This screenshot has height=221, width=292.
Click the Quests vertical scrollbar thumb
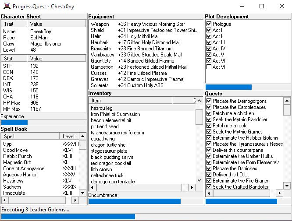click(287, 110)
